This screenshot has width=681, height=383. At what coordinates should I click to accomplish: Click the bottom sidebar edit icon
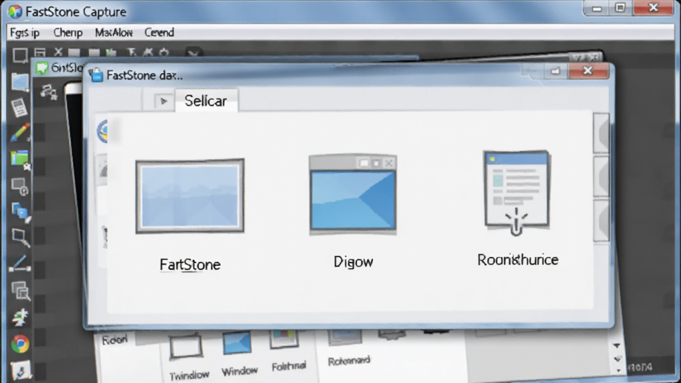[20, 370]
